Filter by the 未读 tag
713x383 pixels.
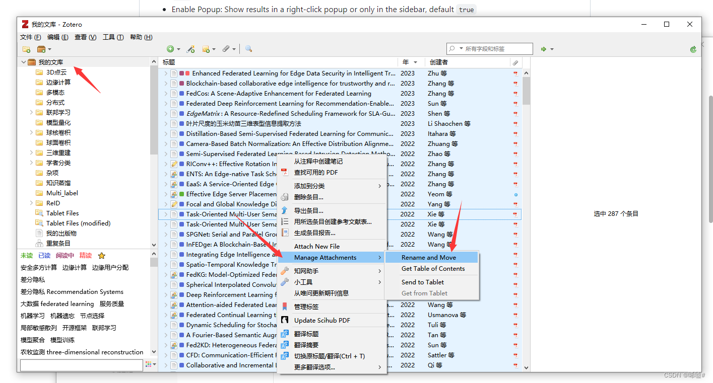pyautogui.click(x=27, y=256)
